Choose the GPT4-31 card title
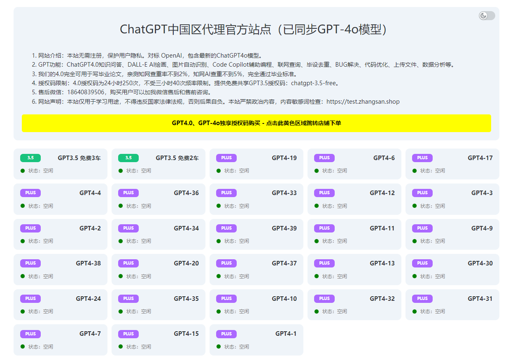This screenshot has height=358, width=508. 480,298
